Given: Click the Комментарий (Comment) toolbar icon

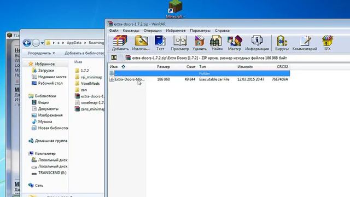Looking at the screenshot, I should [x=305, y=43].
